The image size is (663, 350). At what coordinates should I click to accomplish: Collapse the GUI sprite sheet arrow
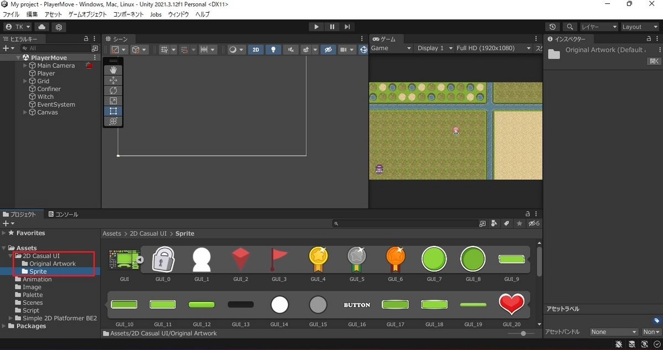coord(140,260)
